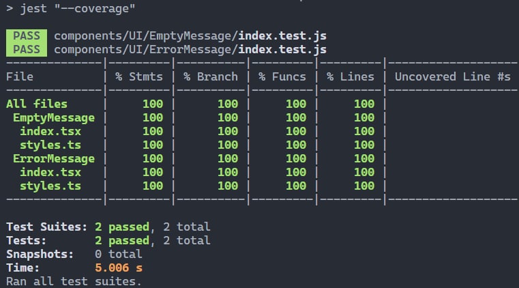Click EmptyMessage row % Branch value

228,117
